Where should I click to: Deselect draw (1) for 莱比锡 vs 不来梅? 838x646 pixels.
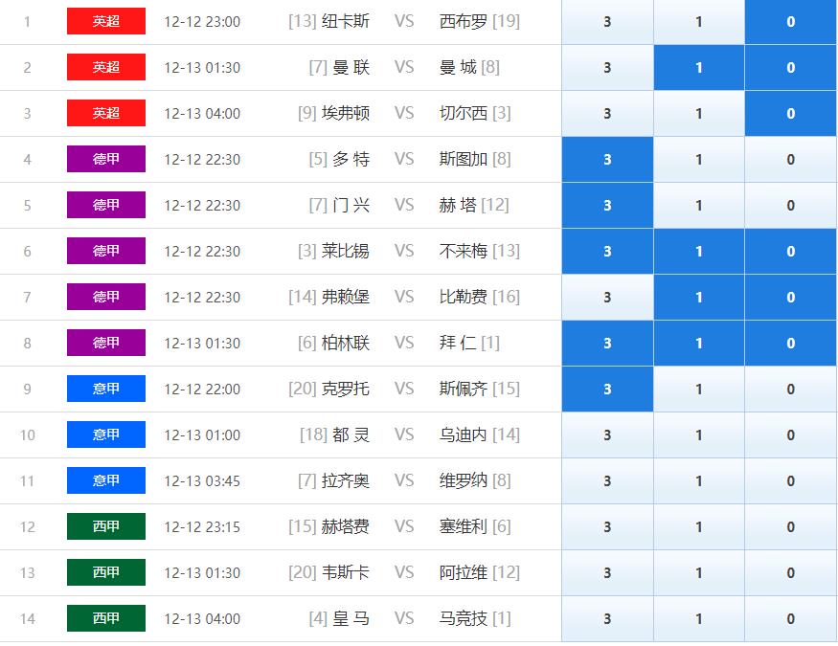point(699,252)
